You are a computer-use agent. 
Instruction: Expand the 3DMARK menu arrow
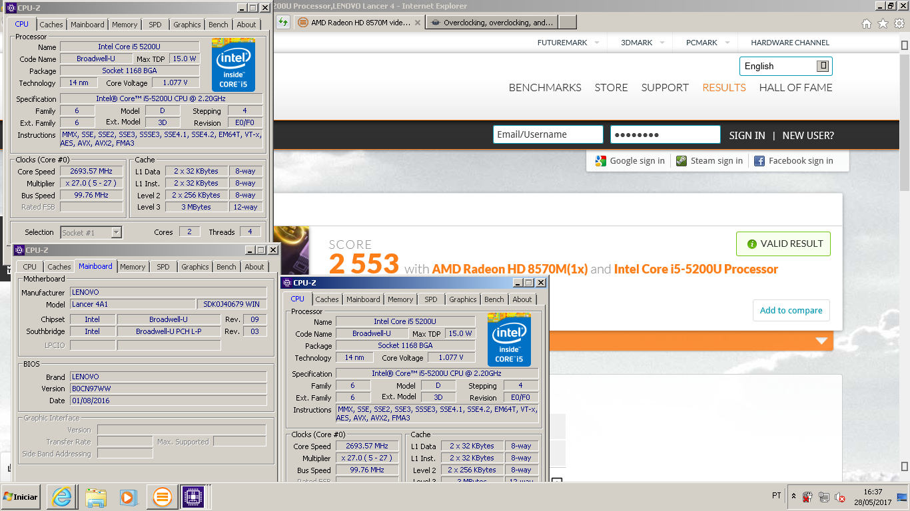tap(662, 43)
